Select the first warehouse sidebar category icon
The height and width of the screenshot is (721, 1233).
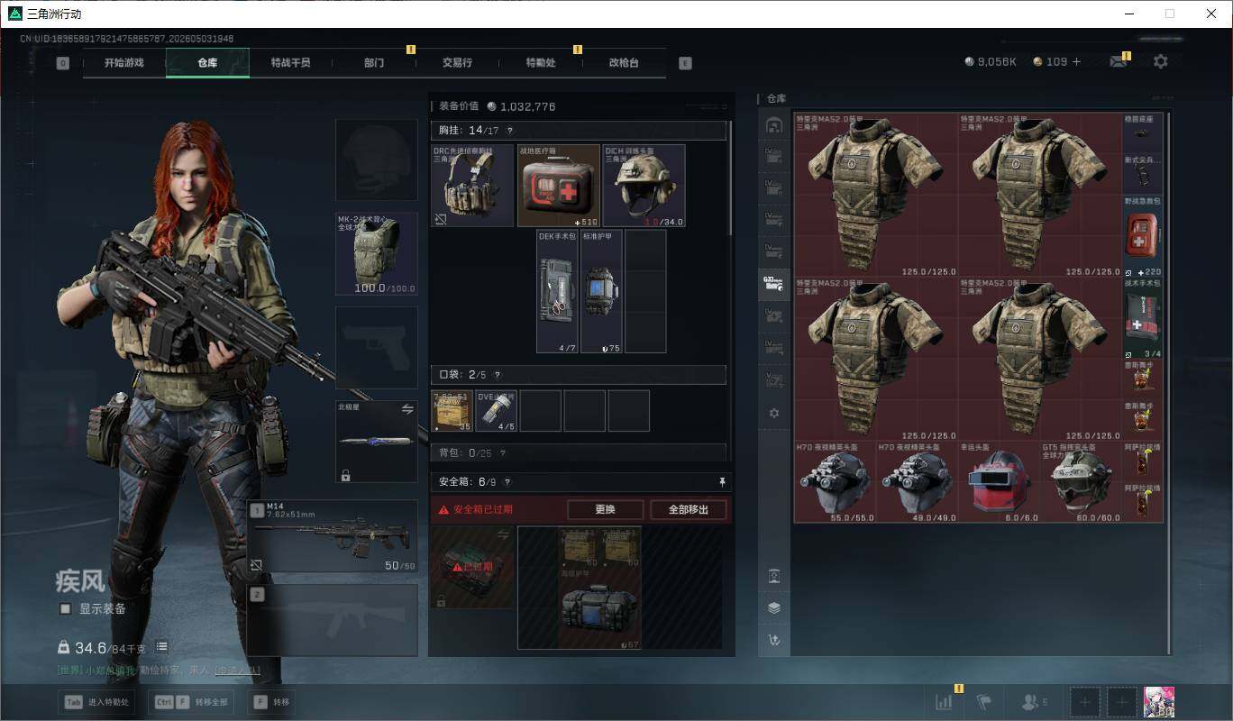[773, 125]
